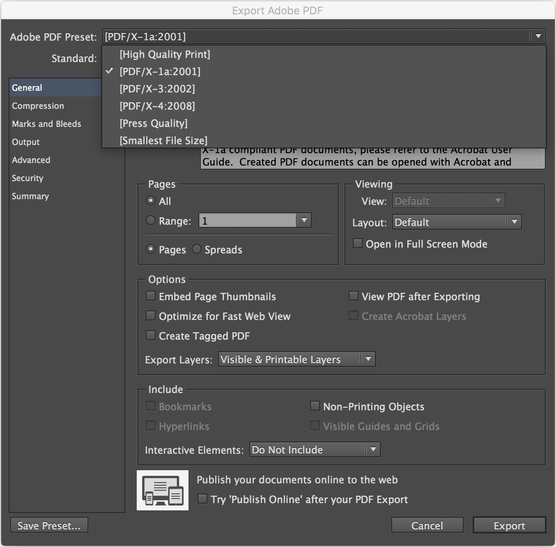This screenshot has height=547, width=556.
Task: Toggle Create Acrobat Layers checkbox
Action: point(354,316)
